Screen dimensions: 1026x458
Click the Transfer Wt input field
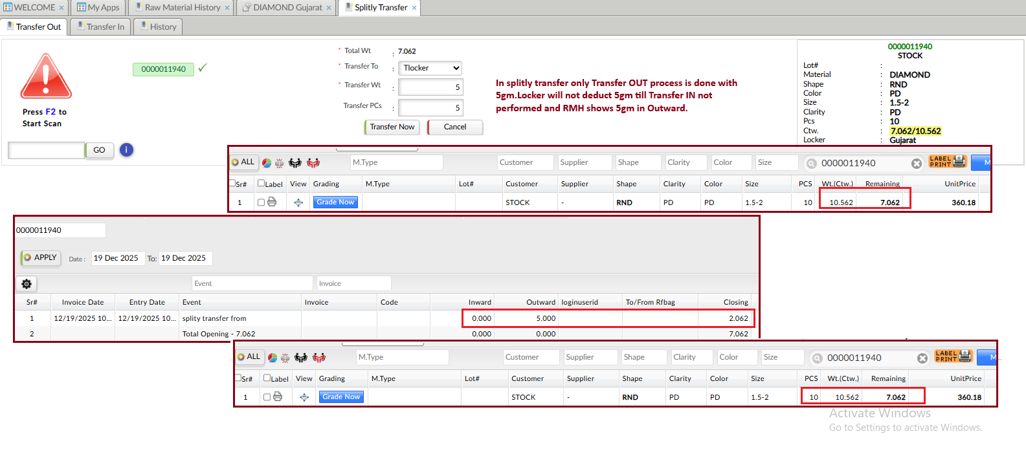(x=430, y=87)
